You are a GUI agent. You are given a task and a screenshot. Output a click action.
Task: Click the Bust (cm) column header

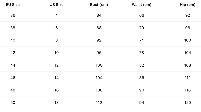pyautogui.click(x=99, y=5)
